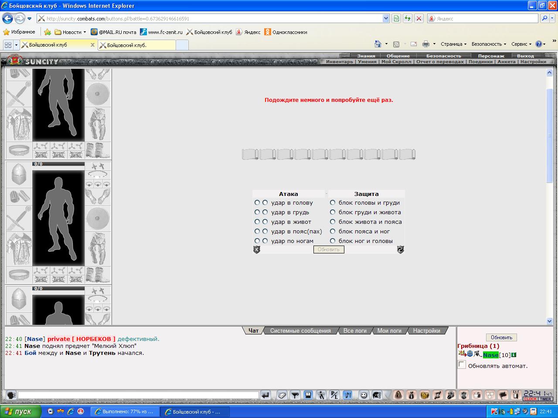Click the eraser clear-chat icon

click(282, 395)
